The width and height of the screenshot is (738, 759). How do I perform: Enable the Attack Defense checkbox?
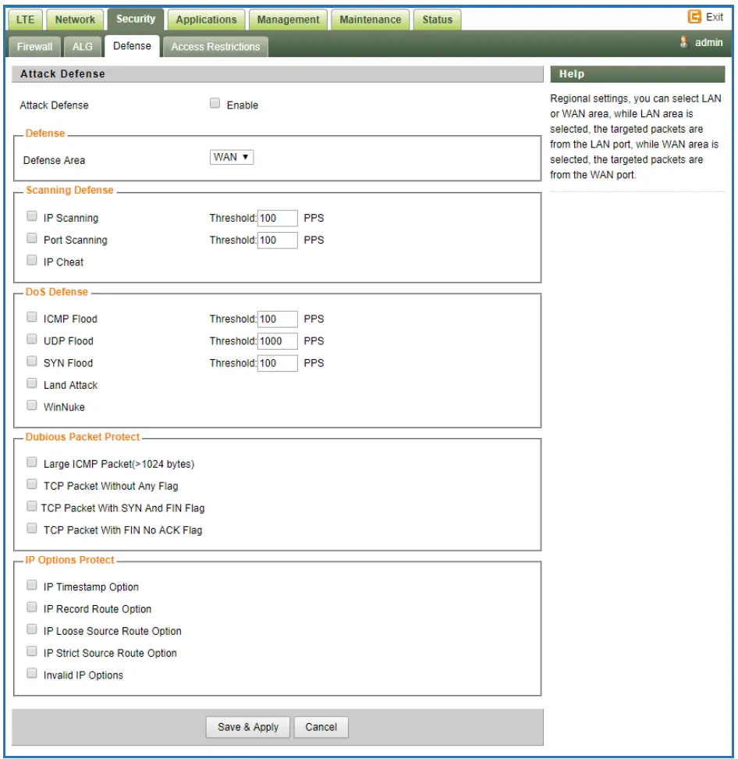click(215, 103)
